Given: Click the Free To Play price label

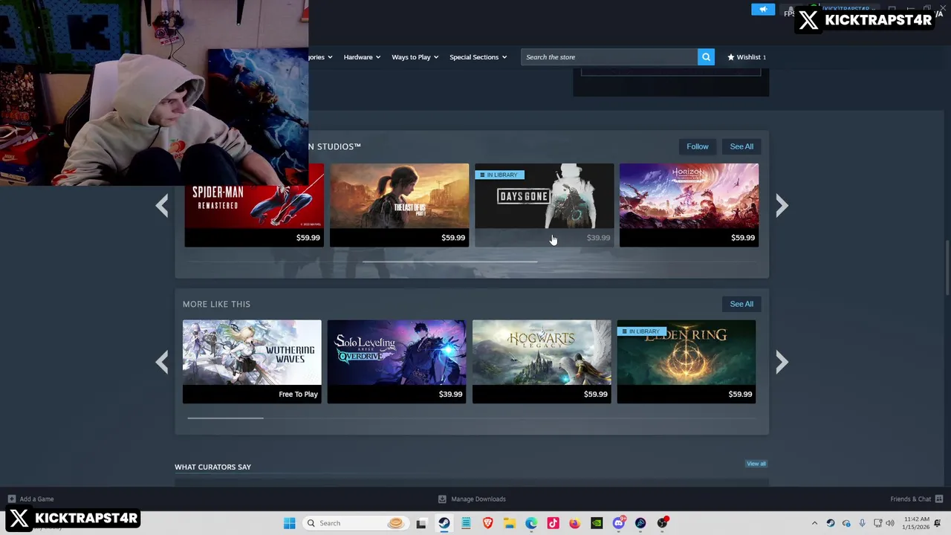Looking at the screenshot, I should point(298,395).
